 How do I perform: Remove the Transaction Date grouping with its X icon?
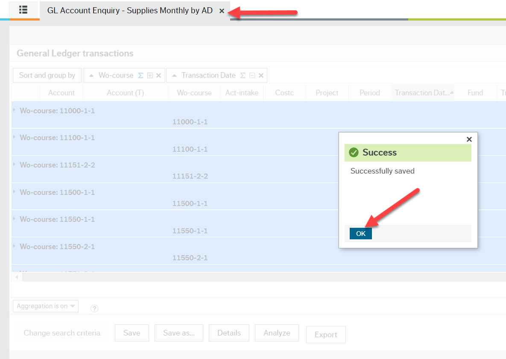pos(261,75)
